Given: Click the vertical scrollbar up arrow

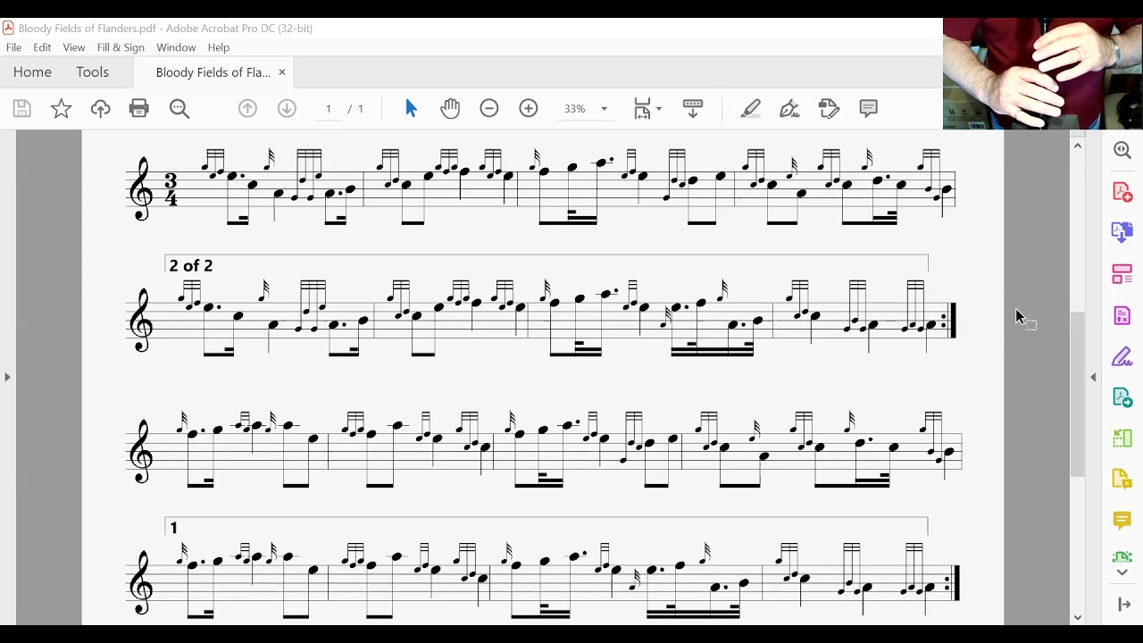Looking at the screenshot, I should [x=1078, y=146].
